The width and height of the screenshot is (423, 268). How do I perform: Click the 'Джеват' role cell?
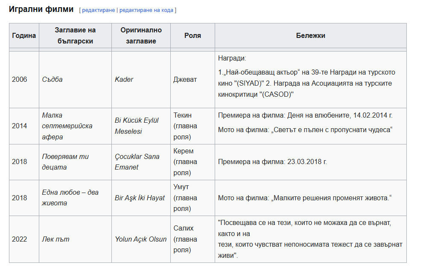click(x=185, y=80)
